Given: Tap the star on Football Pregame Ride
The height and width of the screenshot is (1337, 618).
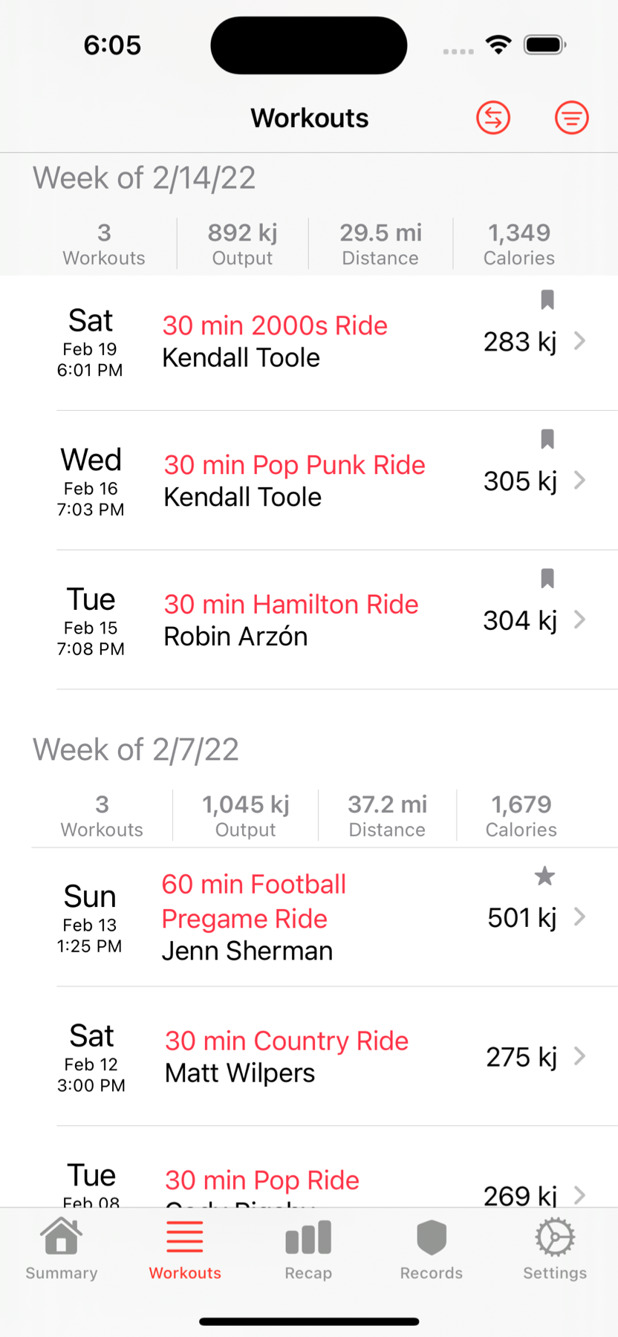Looking at the screenshot, I should pos(544,876).
